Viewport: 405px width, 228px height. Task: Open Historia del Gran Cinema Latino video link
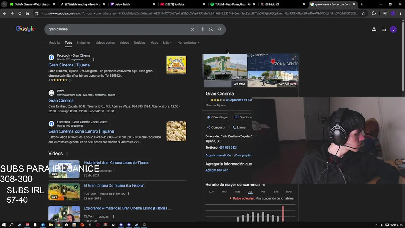coord(116,162)
